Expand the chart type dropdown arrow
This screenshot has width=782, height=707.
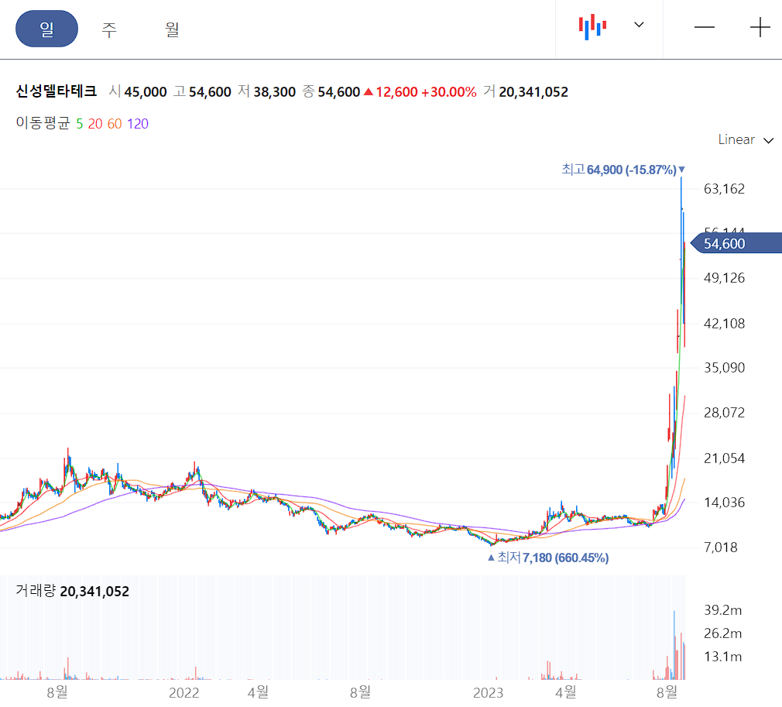click(639, 25)
